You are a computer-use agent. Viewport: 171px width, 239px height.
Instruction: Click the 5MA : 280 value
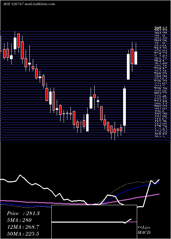pos(19,220)
